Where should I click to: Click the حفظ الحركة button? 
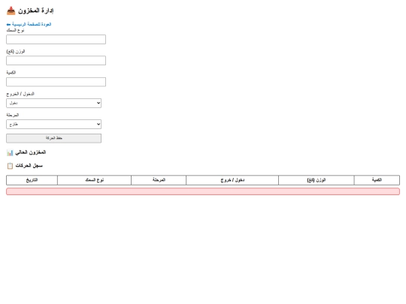53,138
